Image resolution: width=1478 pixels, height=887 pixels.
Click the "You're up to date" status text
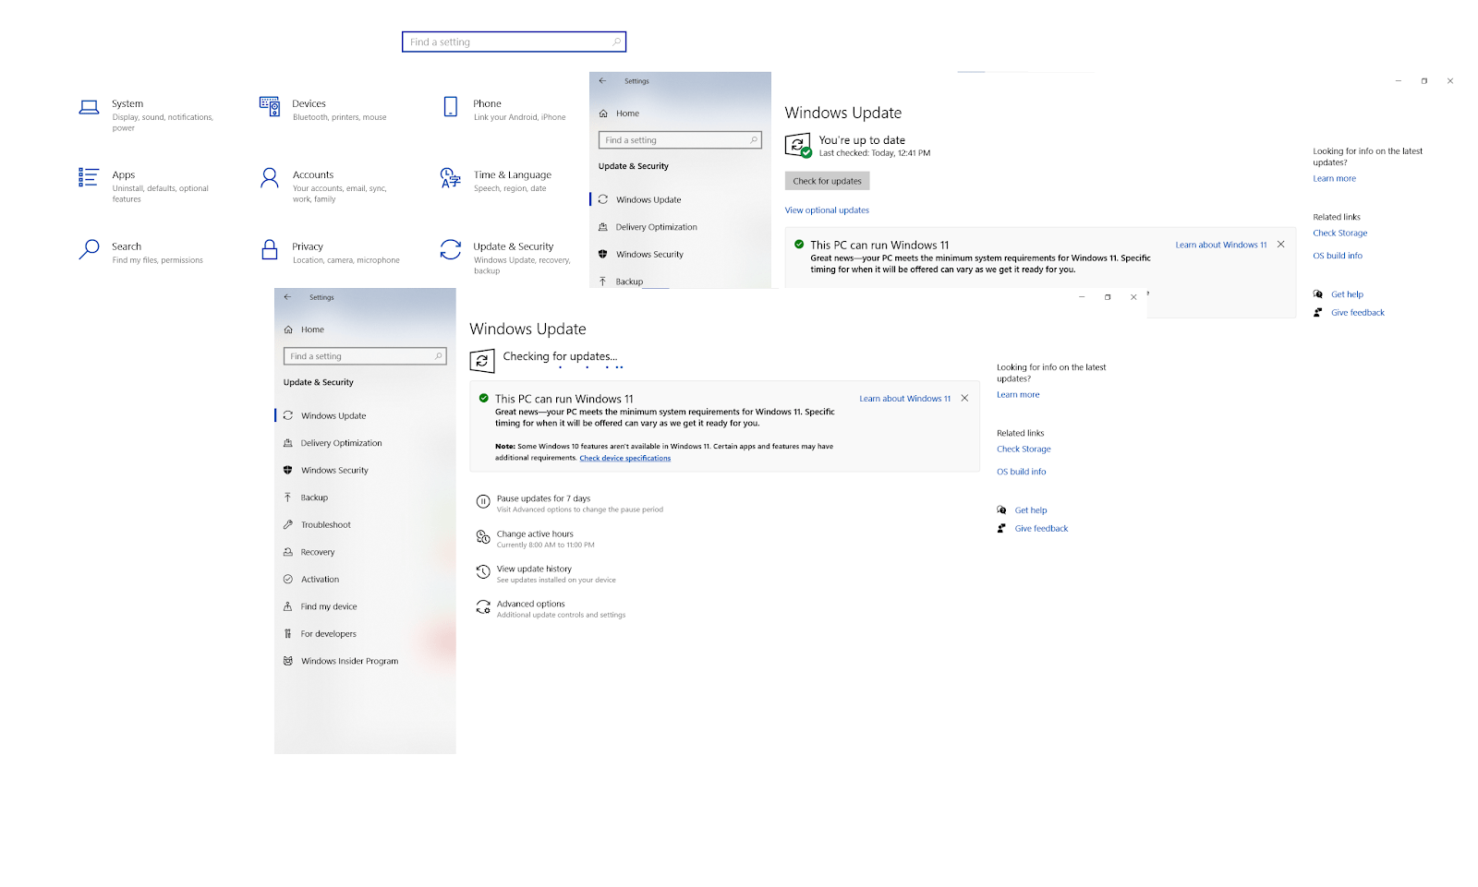tap(862, 140)
